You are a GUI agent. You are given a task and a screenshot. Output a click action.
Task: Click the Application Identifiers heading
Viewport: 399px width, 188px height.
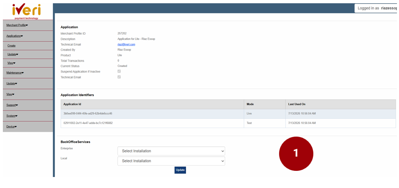pos(78,95)
